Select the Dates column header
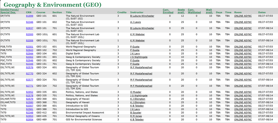Image resolution: width=278 pixels, height=123 pixels. point(262,12)
